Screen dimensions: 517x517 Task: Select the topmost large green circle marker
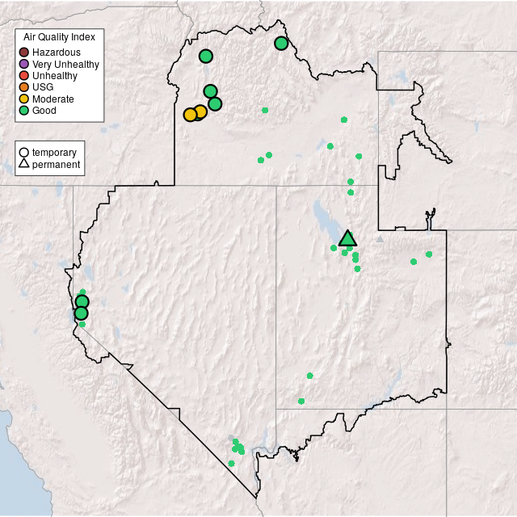click(281, 44)
